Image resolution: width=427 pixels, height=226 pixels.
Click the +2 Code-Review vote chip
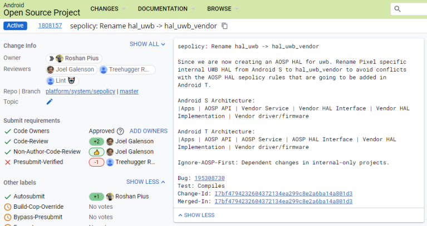coord(96,142)
